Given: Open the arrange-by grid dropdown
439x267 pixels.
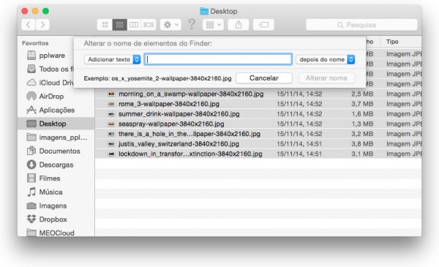Looking at the screenshot, I should pyautogui.click(x=214, y=25).
